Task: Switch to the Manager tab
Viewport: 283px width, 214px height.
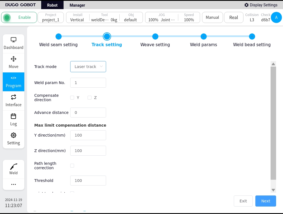Action: pos(77,5)
